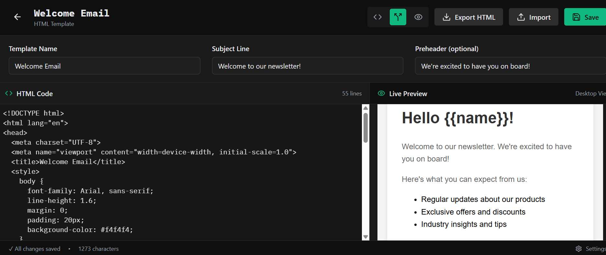Switch to preview-only eye icon
This screenshot has width=606, height=255.
point(418,17)
